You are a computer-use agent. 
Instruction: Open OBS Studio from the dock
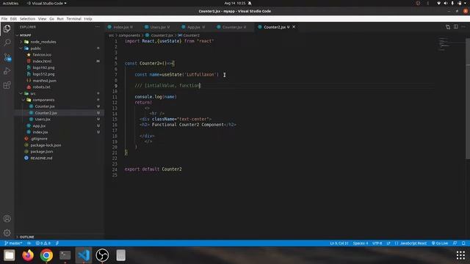[102, 255]
